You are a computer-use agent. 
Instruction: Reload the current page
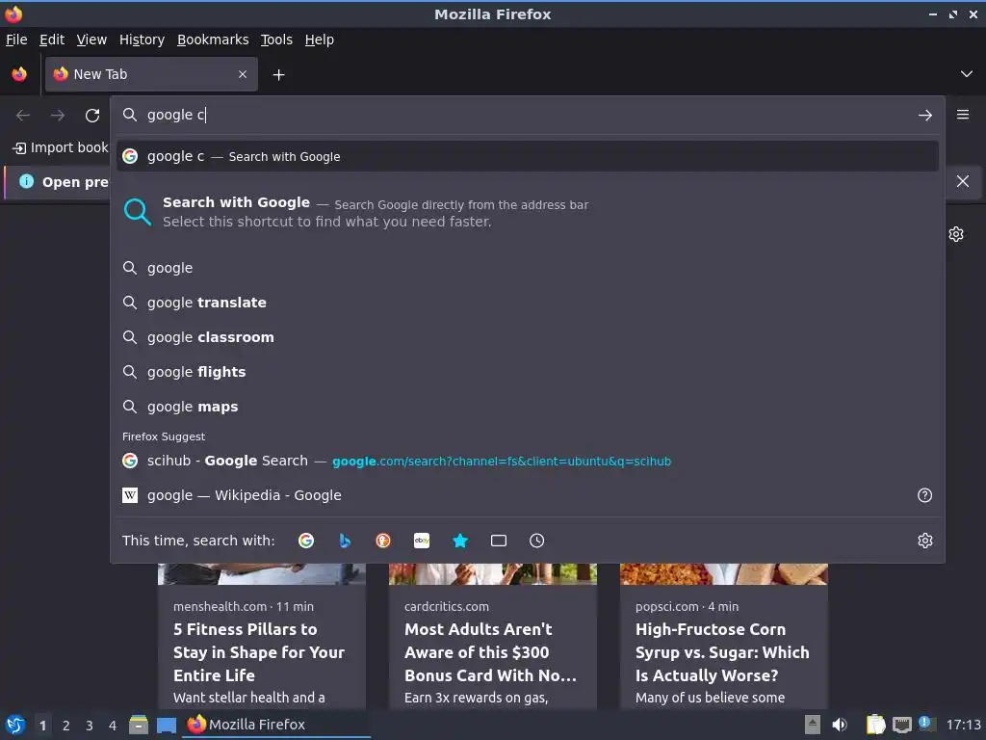coord(92,116)
